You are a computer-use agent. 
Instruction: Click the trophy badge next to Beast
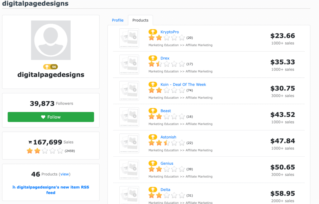153,111
